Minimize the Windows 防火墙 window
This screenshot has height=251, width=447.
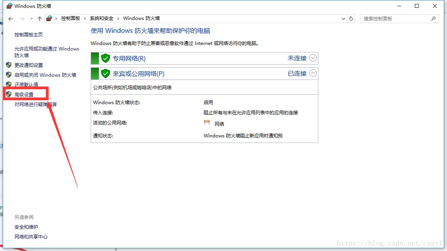(399, 6)
